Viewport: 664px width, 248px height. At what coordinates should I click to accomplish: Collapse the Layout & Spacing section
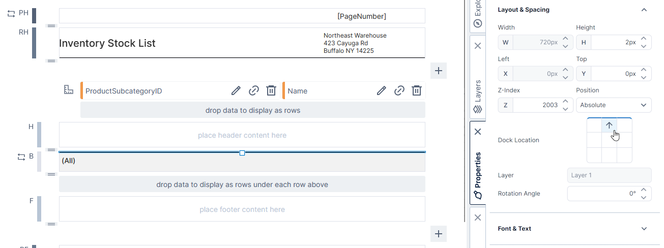click(644, 10)
